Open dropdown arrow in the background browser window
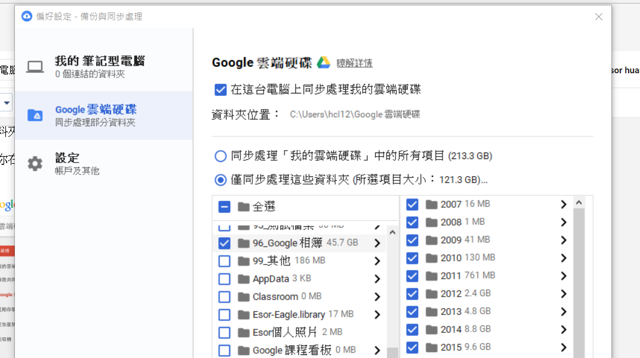 [7, 102]
